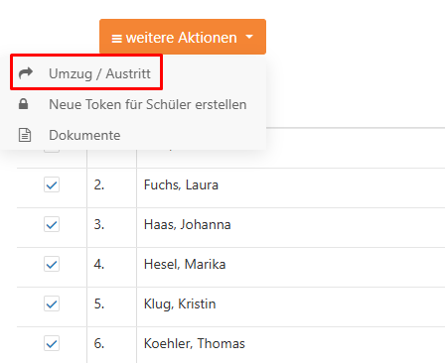Image resolution: width=445 pixels, height=363 pixels.
Task: Choose Neue Token für Schüler erstellen
Action: click(133, 104)
